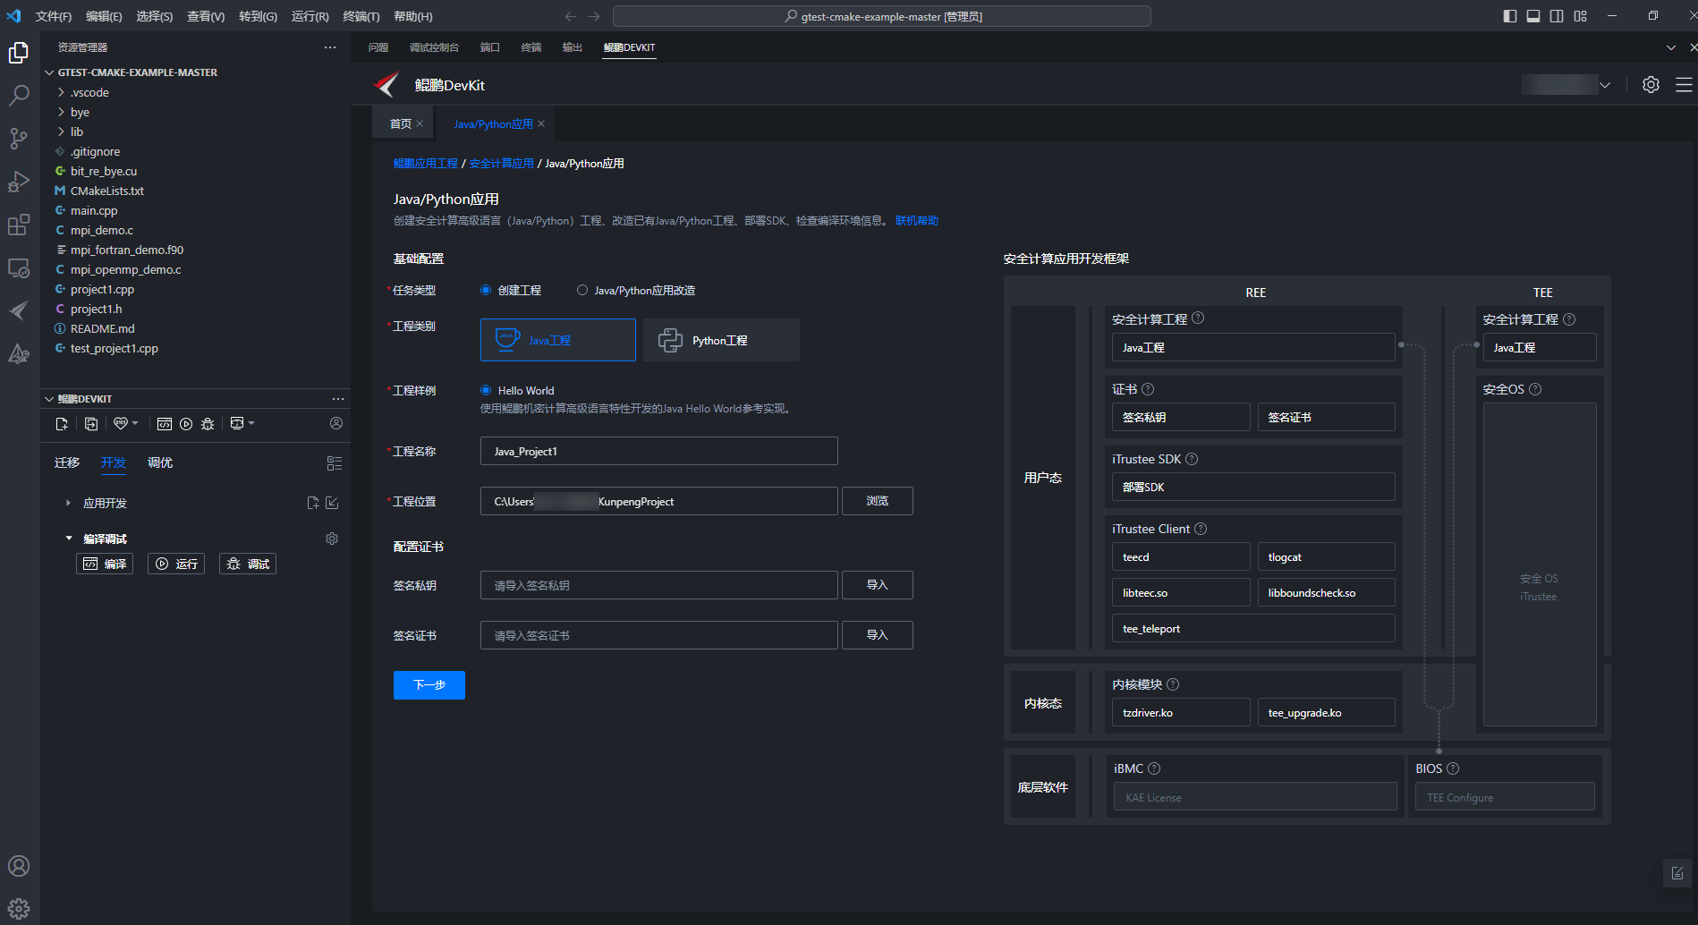Viewport: 1698px width, 925px height.
Task: Click help icon next to 内核模块
Action: point(1173,684)
